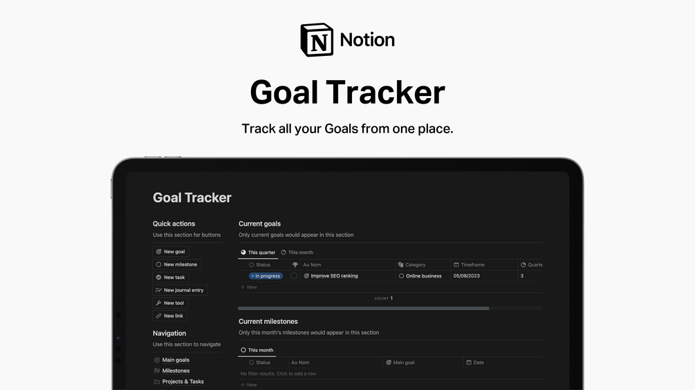Open the Online business category selector
Viewport: 695px width, 390px height.
tap(423, 275)
